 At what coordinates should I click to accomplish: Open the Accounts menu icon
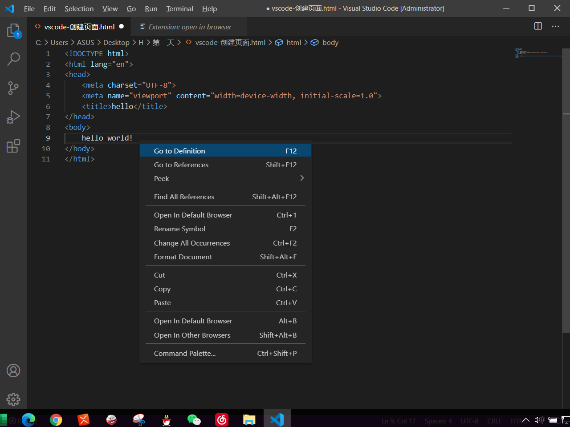(x=13, y=371)
